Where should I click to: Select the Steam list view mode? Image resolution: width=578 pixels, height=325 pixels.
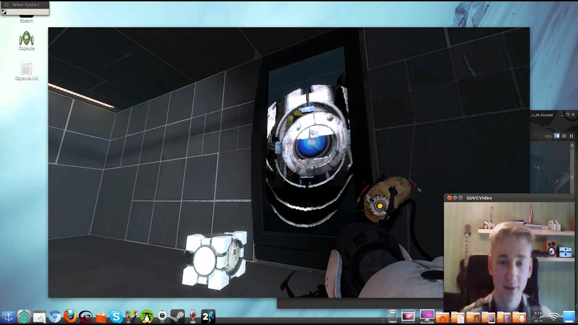(564, 136)
